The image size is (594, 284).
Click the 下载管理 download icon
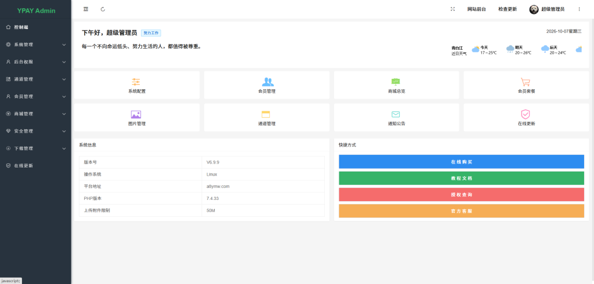[8, 148]
